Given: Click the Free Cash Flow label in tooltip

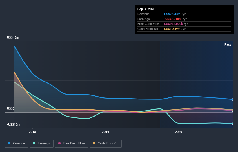Looking at the screenshot, I should pyautogui.click(x=148, y=24).
